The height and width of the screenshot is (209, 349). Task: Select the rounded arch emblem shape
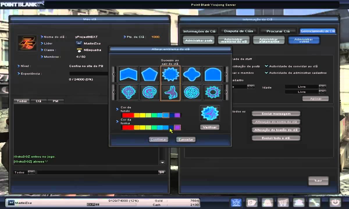tap(213, 75)
